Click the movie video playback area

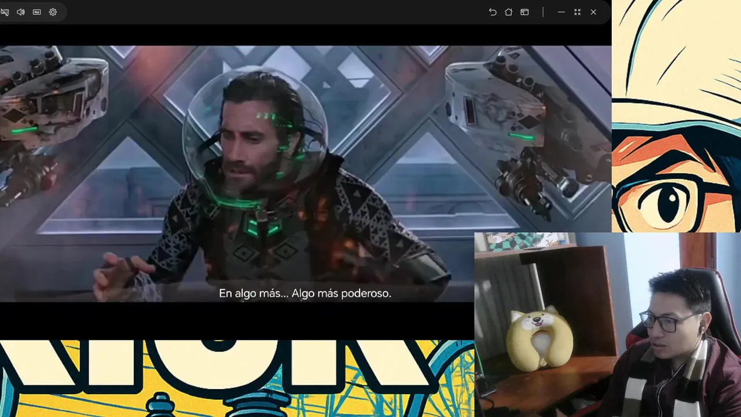coord(306,174)
